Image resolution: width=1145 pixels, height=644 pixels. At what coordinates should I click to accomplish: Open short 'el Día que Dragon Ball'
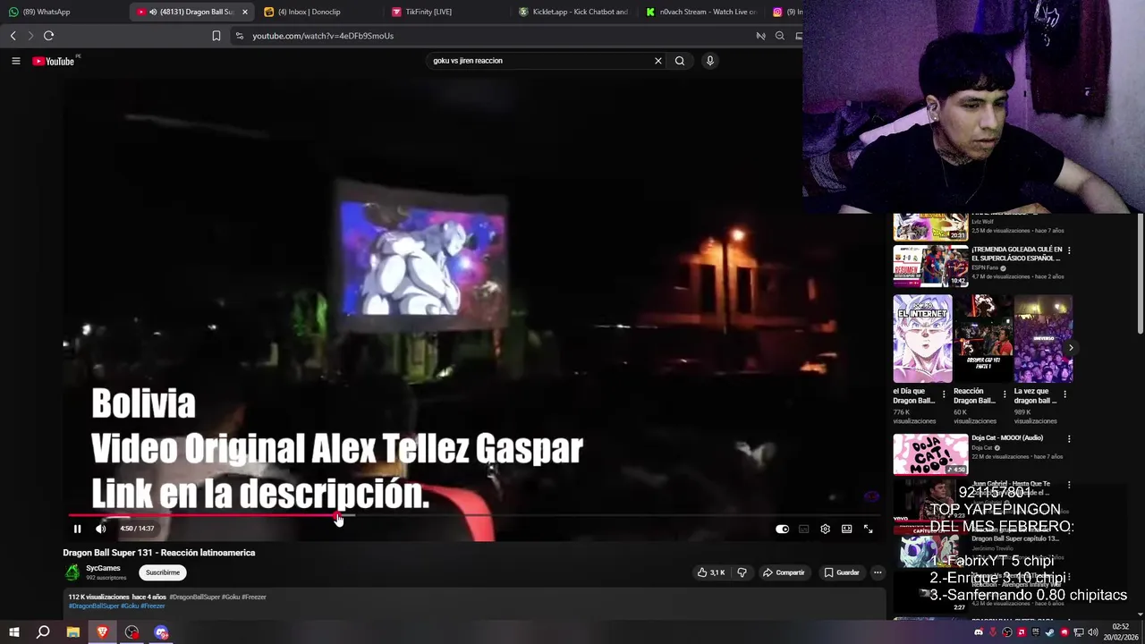tap(922, 339)
